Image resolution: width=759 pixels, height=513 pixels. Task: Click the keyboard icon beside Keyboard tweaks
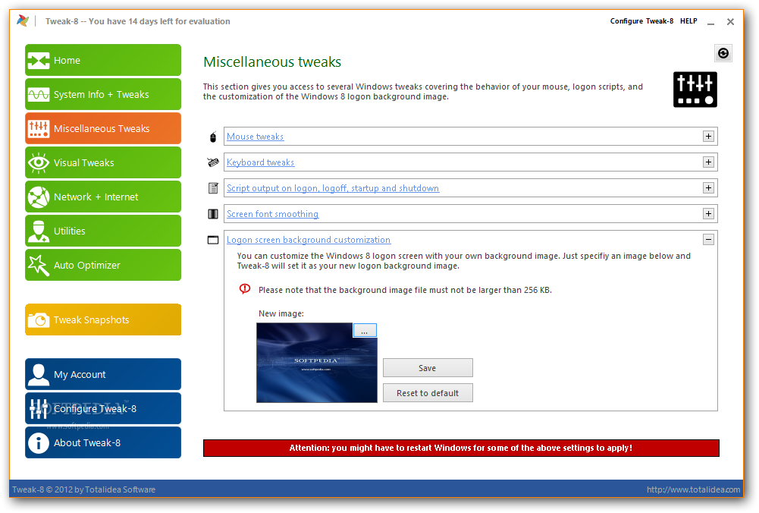click(213, 162)
